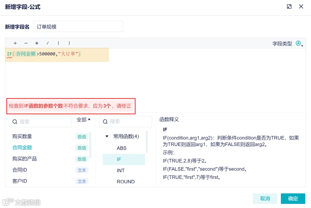Image resolution: width=311 pixels, height=208 pixels.
Task: Click the plus operator icon
Action: (x=15, y=43)
